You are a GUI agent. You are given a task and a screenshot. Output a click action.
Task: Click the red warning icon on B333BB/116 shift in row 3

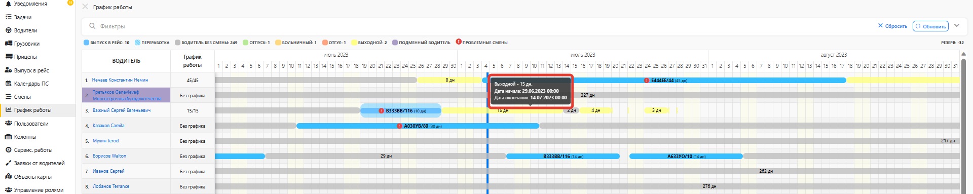point(381,111)
